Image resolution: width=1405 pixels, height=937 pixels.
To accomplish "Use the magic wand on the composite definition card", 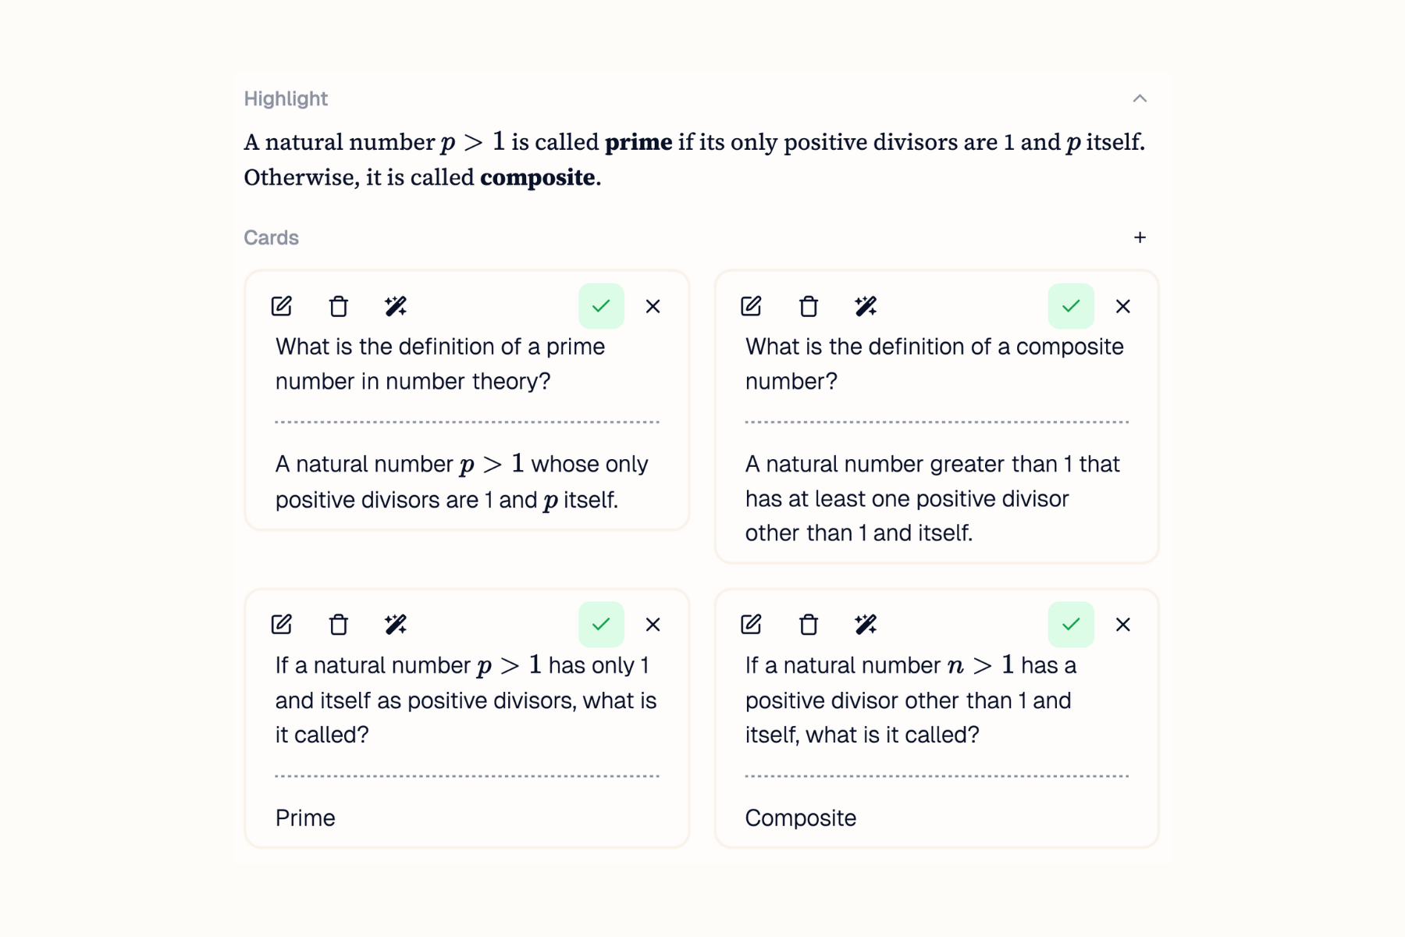I will (x=866, y=306).
